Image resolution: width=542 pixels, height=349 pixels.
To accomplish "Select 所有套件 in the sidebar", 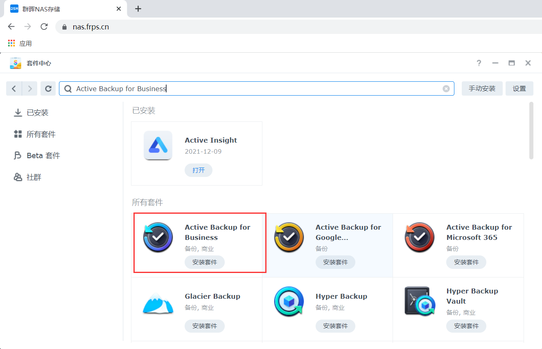I will coord(34,134).
